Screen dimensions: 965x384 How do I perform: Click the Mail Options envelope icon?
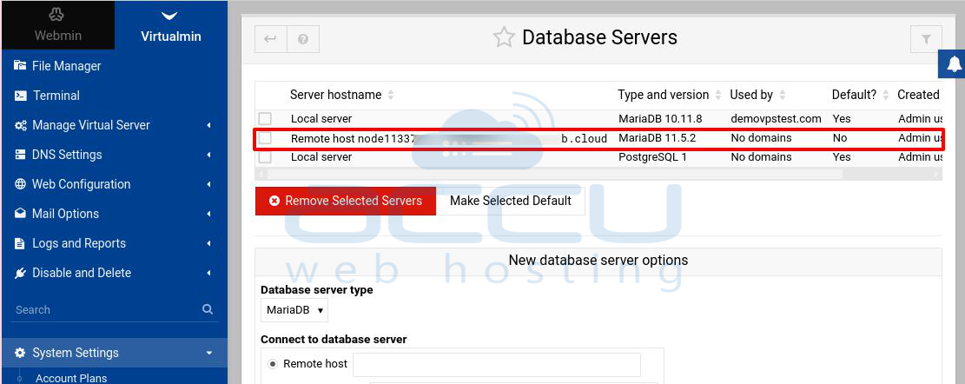(20, 214)
